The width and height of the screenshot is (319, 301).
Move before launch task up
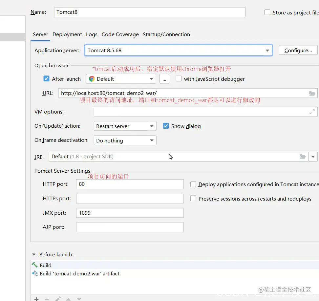click(x=68, y=299)
